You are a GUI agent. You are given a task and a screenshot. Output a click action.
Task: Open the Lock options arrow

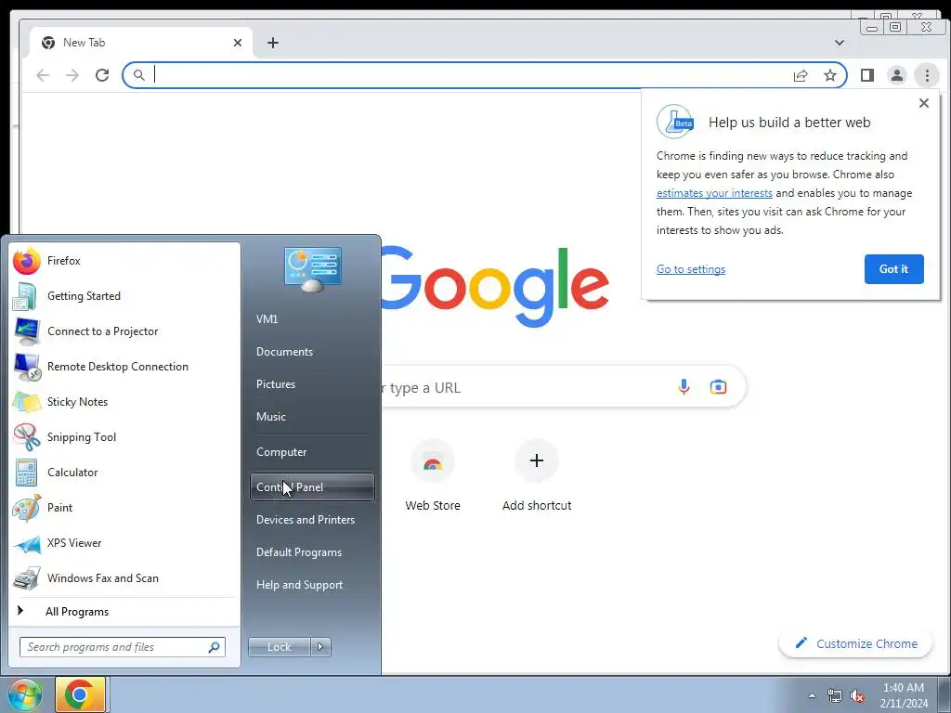click(320, 647)
